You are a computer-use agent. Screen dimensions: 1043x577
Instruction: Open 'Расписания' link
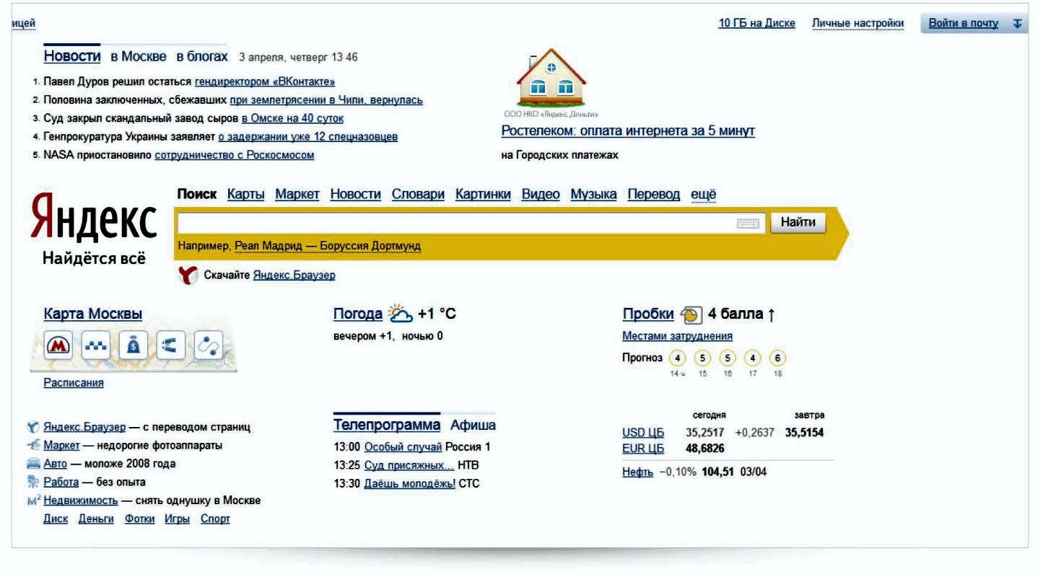pyautogui.click(x=74, y=384)
